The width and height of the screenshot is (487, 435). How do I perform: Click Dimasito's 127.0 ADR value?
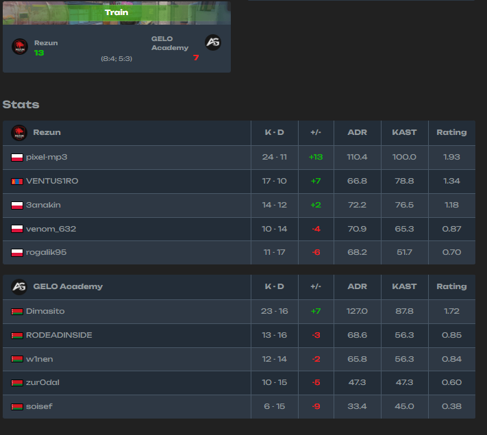coord(357,311)
